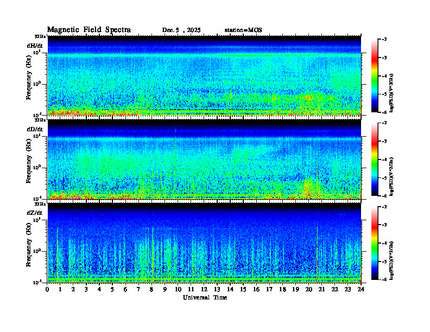Click the color bar beside the dH/dt panel
This screenshot has height=332, width=430.
(374, 76)
